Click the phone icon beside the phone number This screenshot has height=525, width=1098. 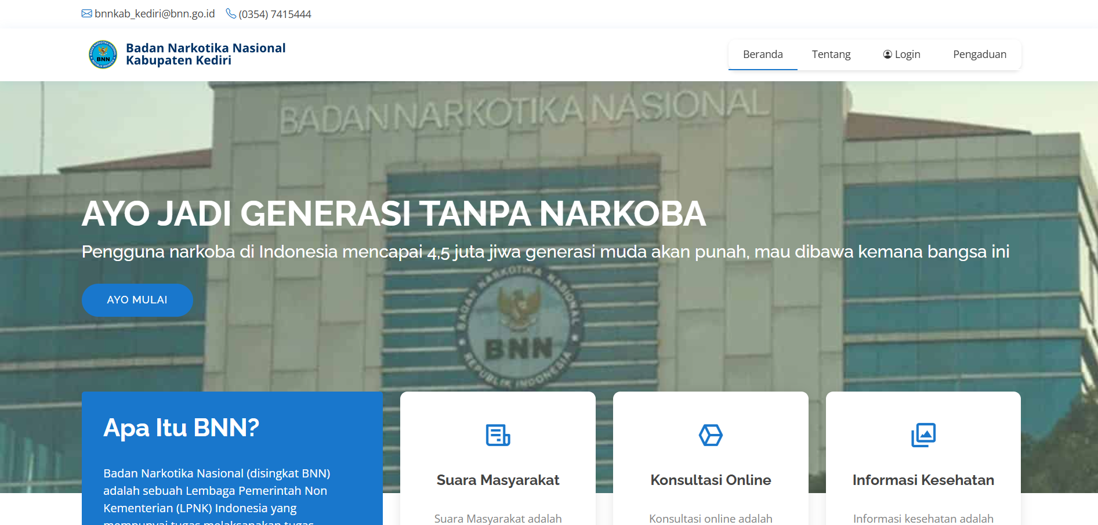click(231, 13)
